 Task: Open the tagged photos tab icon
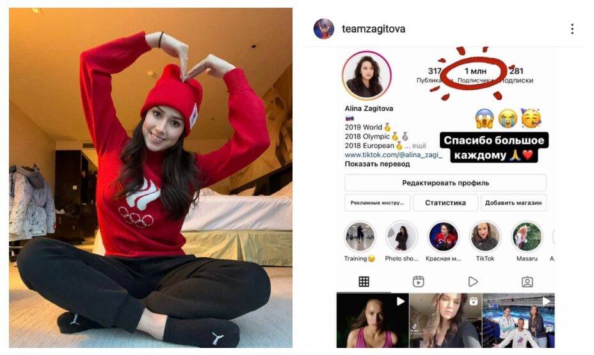click(527, 281)
